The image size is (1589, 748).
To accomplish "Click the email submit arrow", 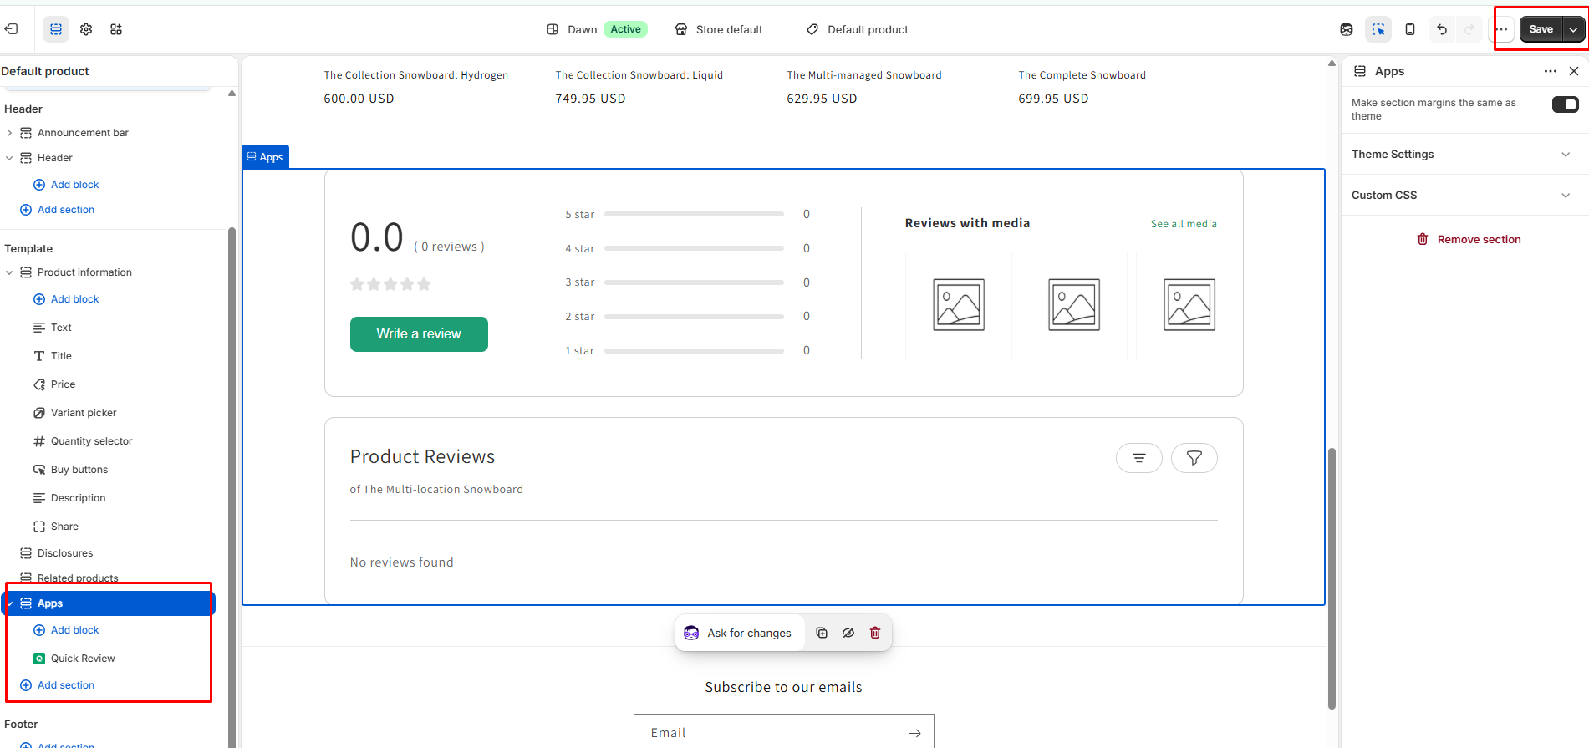I will [x=915, y=733].
